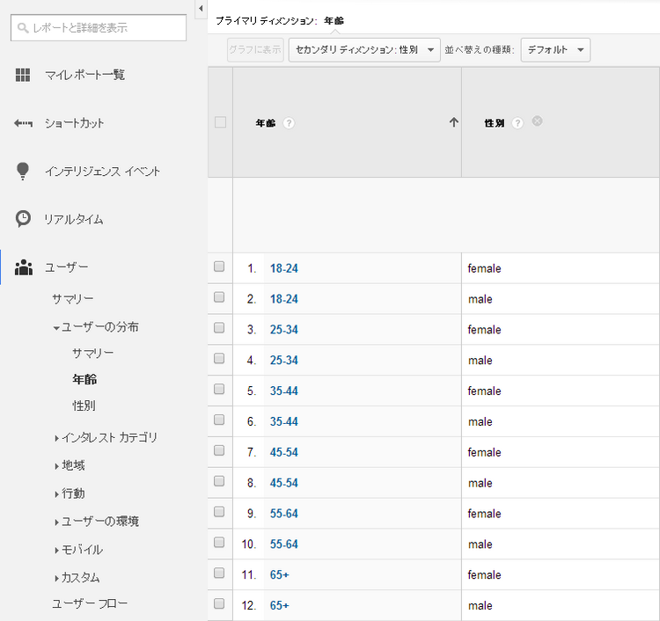Click the help icon next to 性別 header
The width and height of the screenshot is (660, 621).
pyautogui.click(x=517, y=123)
